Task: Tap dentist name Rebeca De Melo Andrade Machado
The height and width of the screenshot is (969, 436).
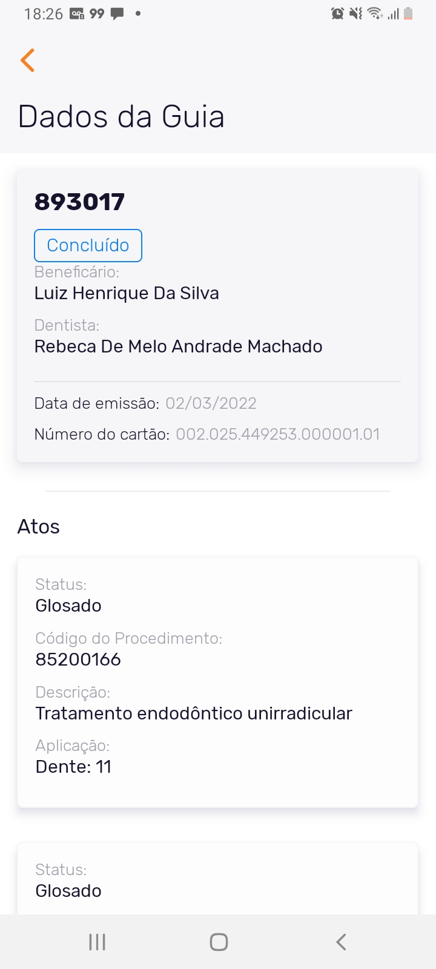Action: pyautogui.click(x=178, y=346)
